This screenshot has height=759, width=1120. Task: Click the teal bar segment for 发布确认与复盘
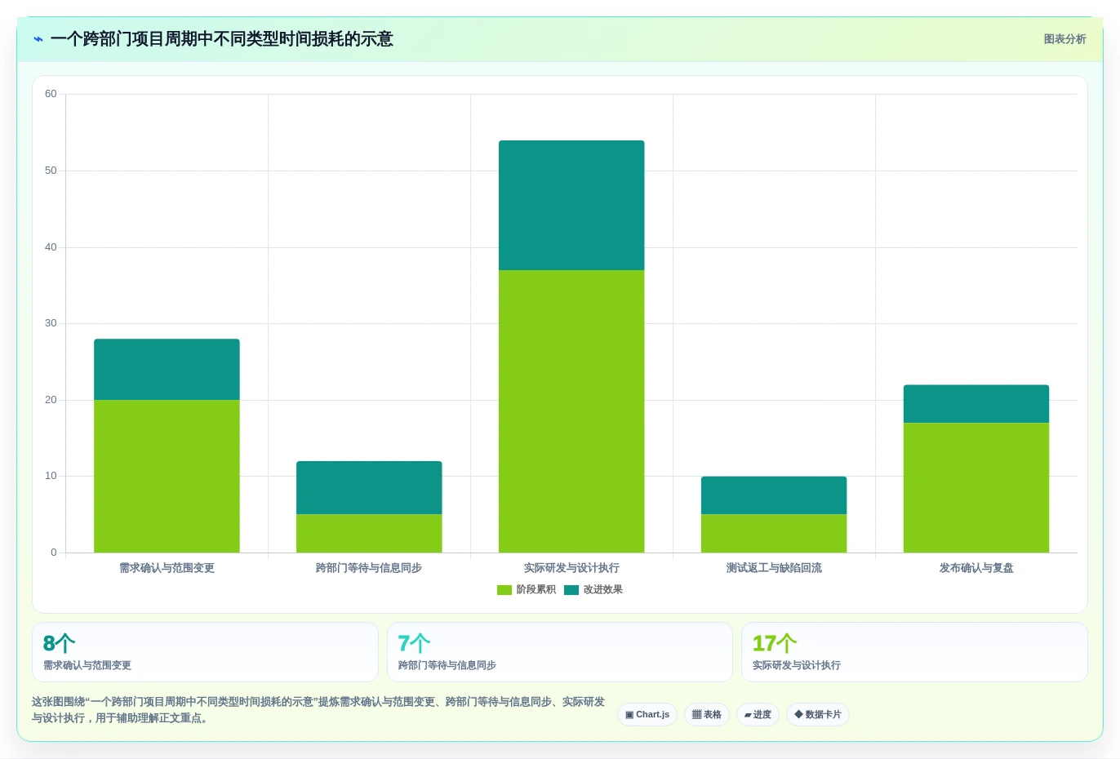point(976,404)
